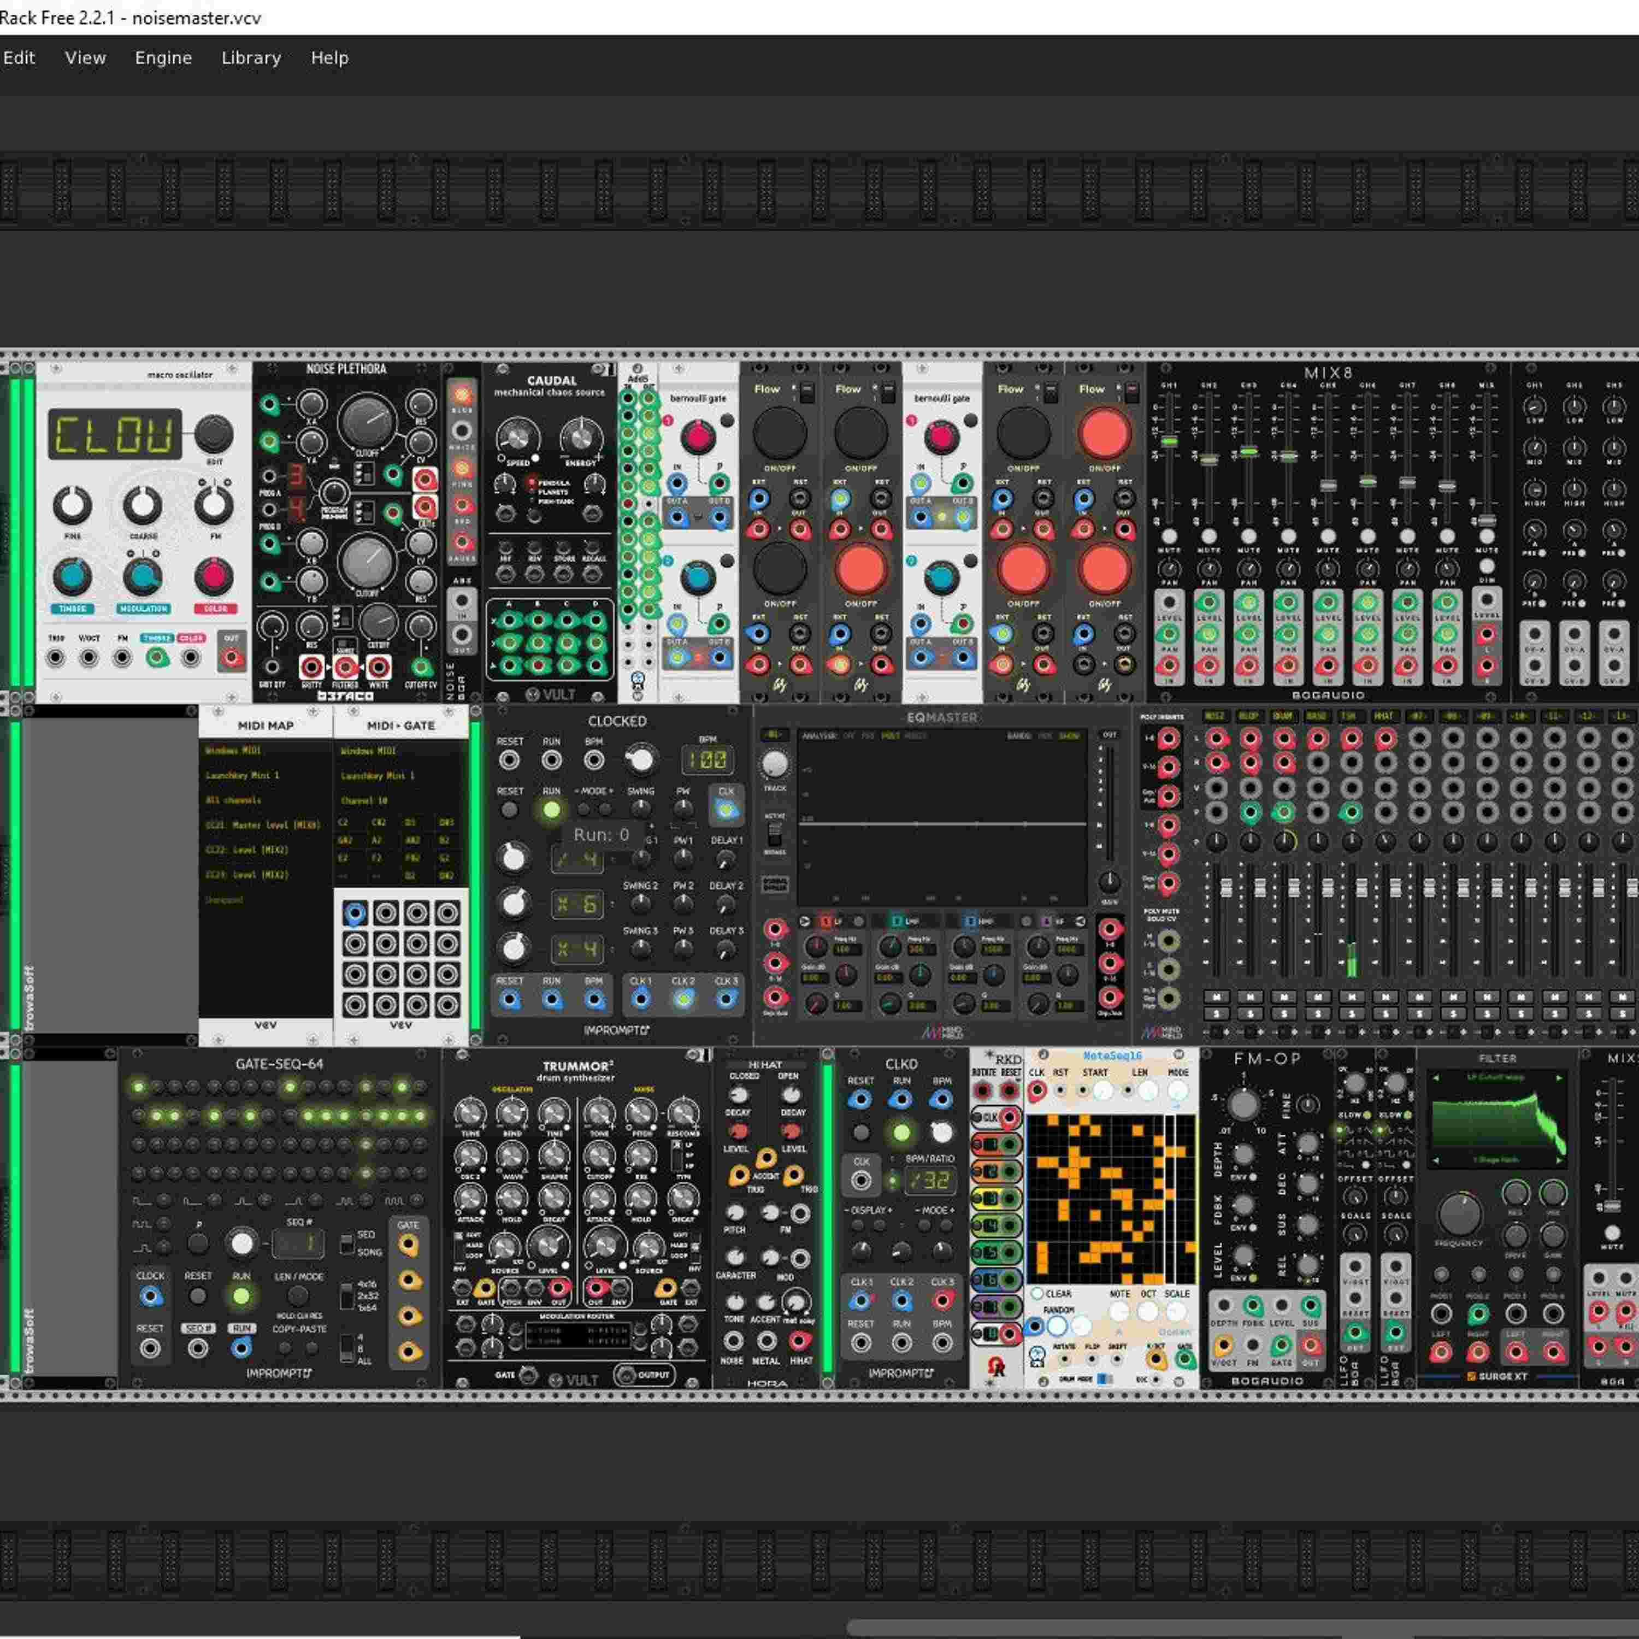Open the Library menu
The height and width of the screenshot is (1639, 1639).
(250, 58)
